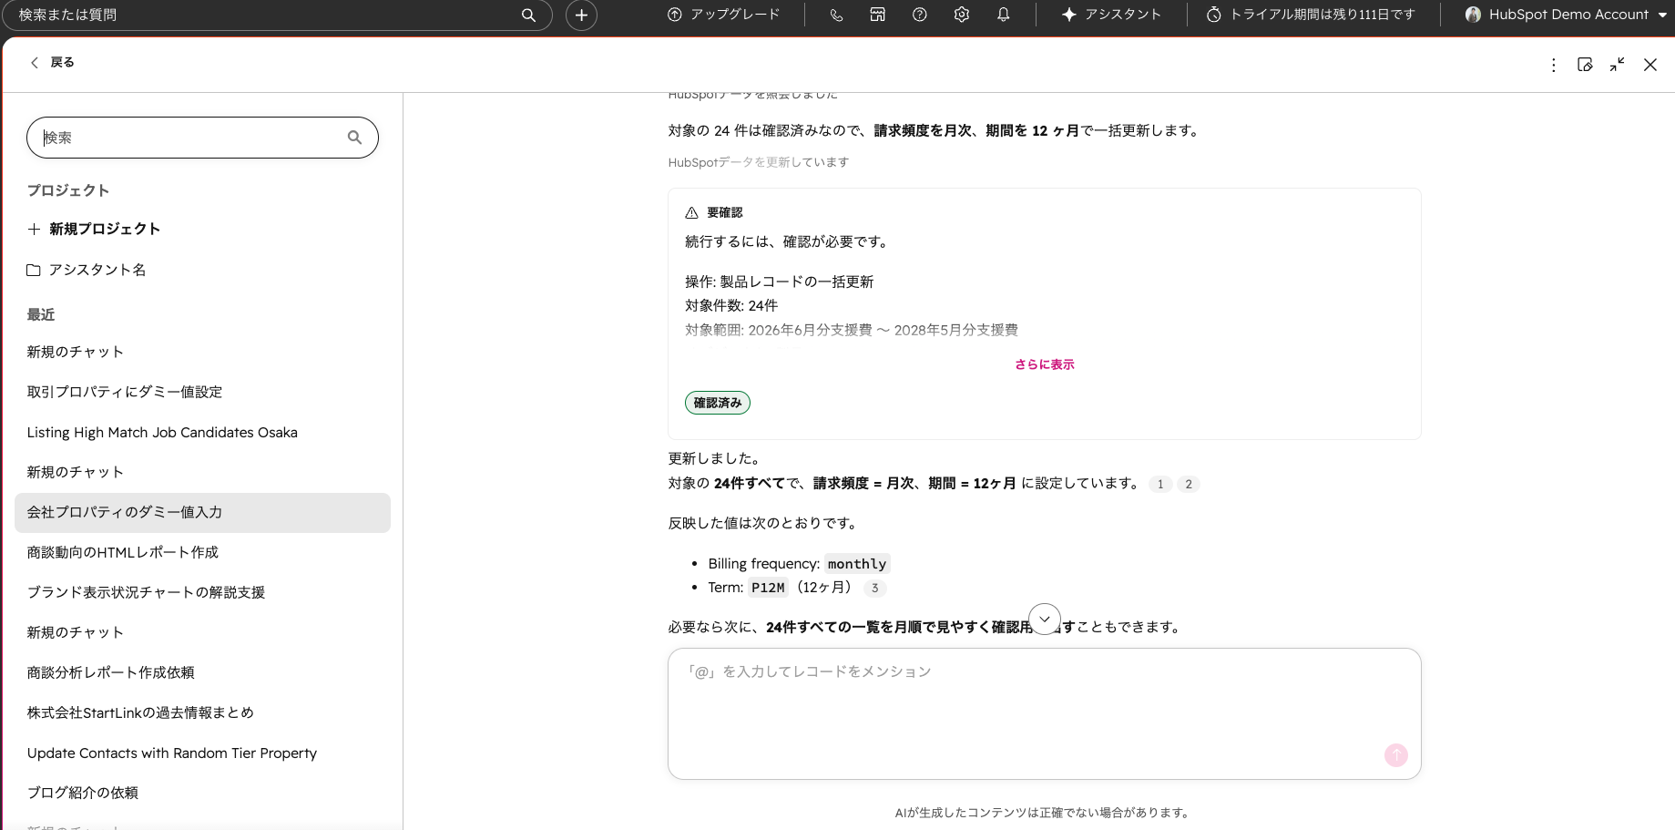Screen dimensions: 1675x830
Task: Open chat ブランド表示状況チャートの解説支援
Action: tap(202, 592)
